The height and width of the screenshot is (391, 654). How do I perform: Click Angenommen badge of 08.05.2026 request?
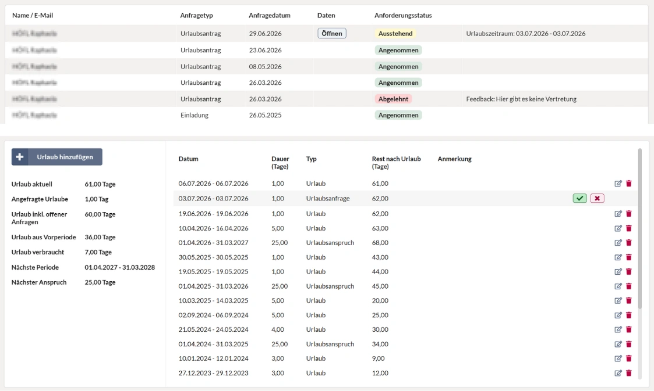point(398,67)
